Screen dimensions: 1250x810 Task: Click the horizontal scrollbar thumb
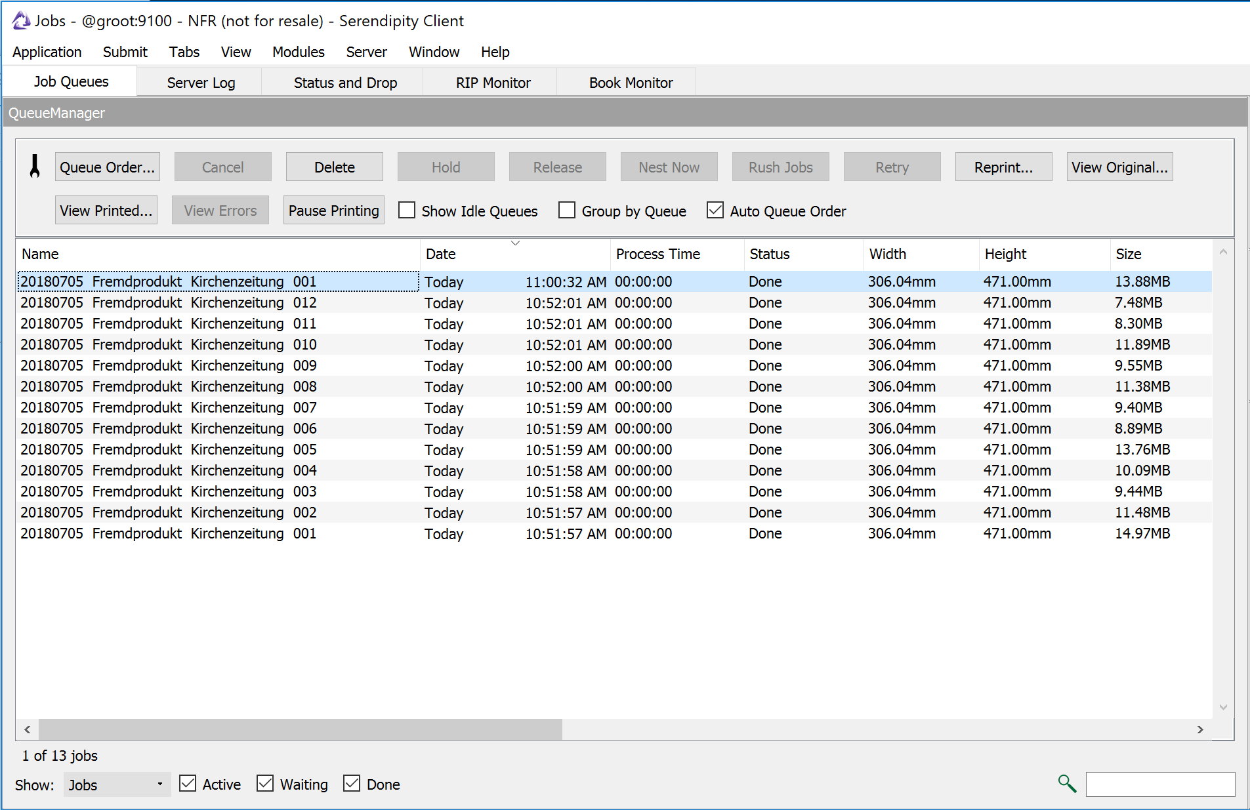point(301,729)
